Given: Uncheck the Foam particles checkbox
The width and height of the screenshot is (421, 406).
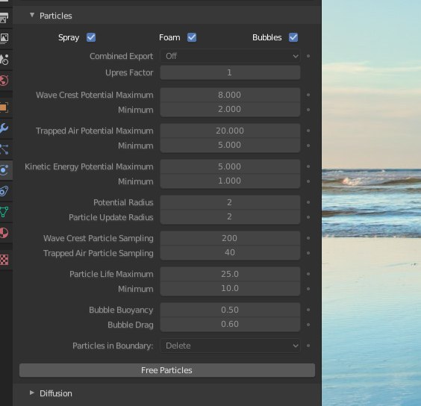Looking at the screenshot, I should (192, 37).
